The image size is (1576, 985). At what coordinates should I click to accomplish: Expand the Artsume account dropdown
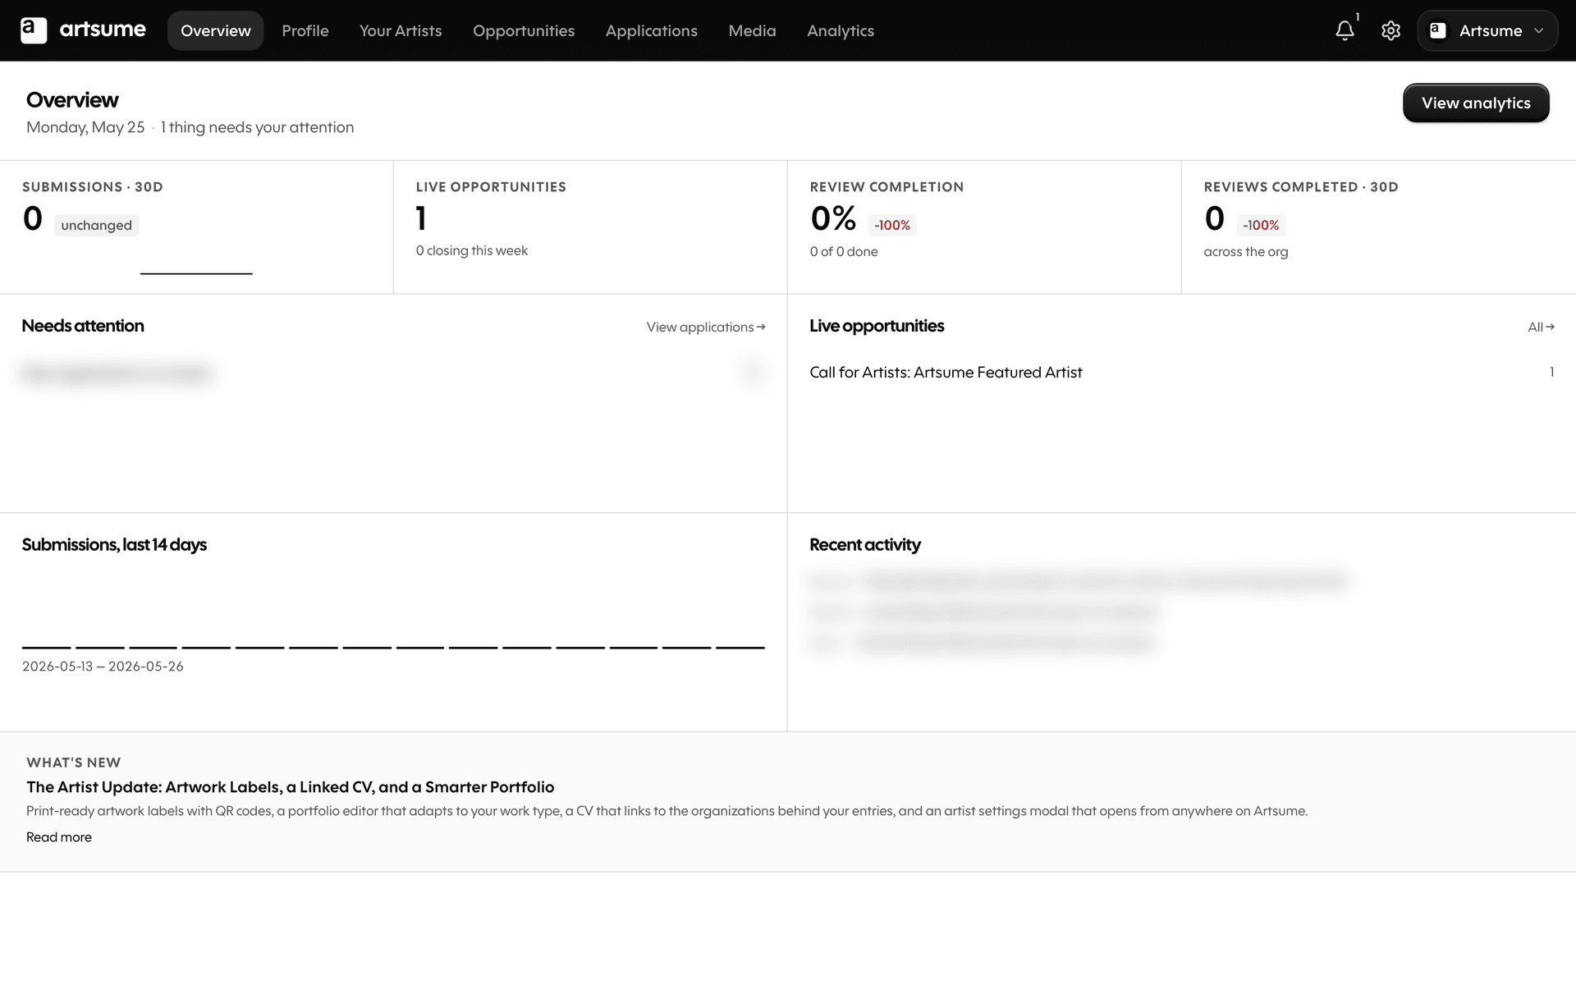click(1487, 30)
